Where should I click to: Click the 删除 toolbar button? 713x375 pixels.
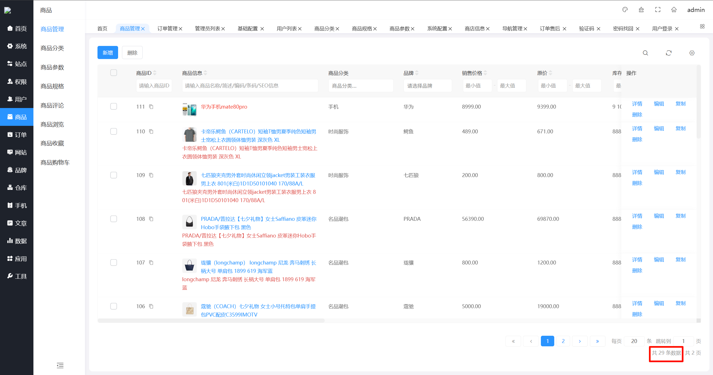[132, 53]
